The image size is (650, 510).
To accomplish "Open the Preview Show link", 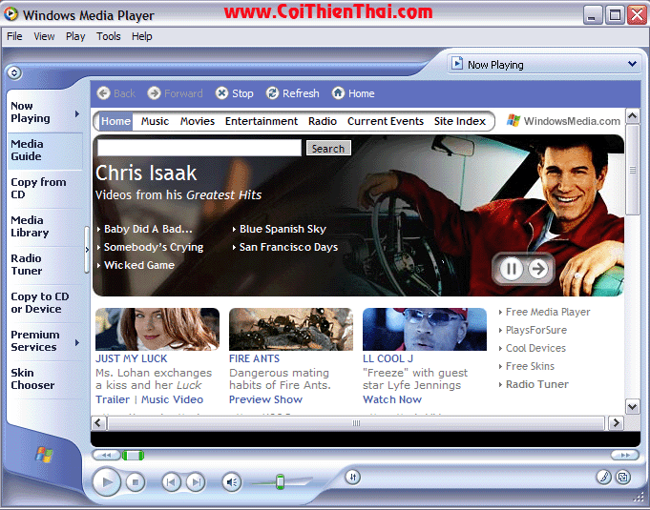I will 265,399.
